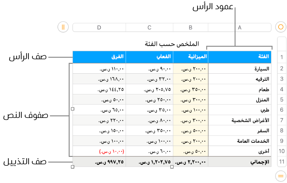Select the الإجمالي footer cell
287x183 pixels.
pos(239,162)
